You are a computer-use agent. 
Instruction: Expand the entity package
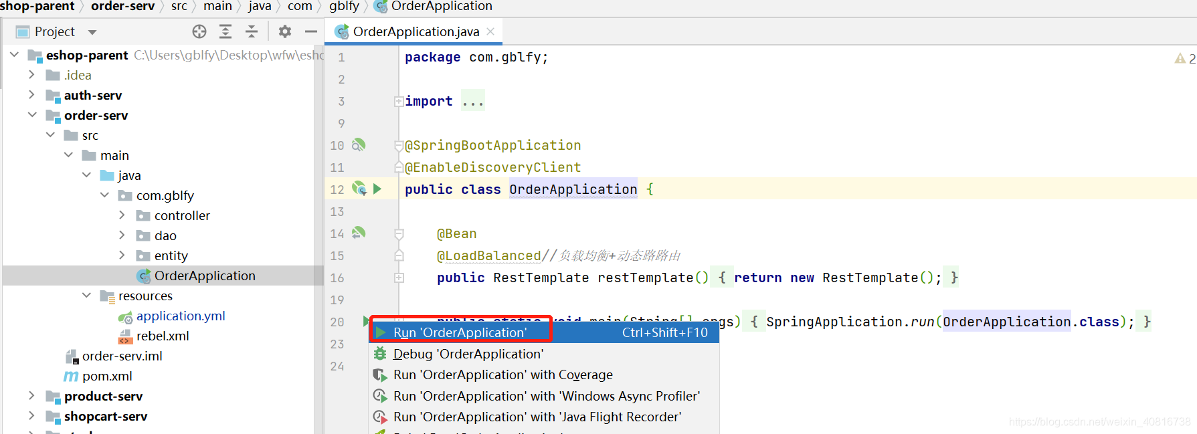(x=122, y=255)
